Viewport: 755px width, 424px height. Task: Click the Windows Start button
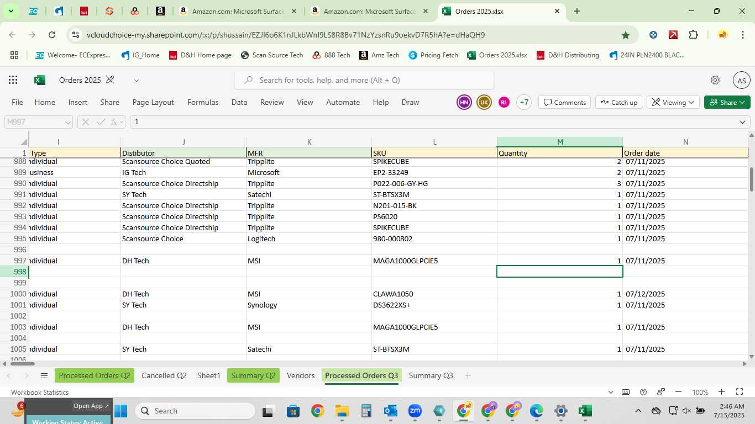120,411
